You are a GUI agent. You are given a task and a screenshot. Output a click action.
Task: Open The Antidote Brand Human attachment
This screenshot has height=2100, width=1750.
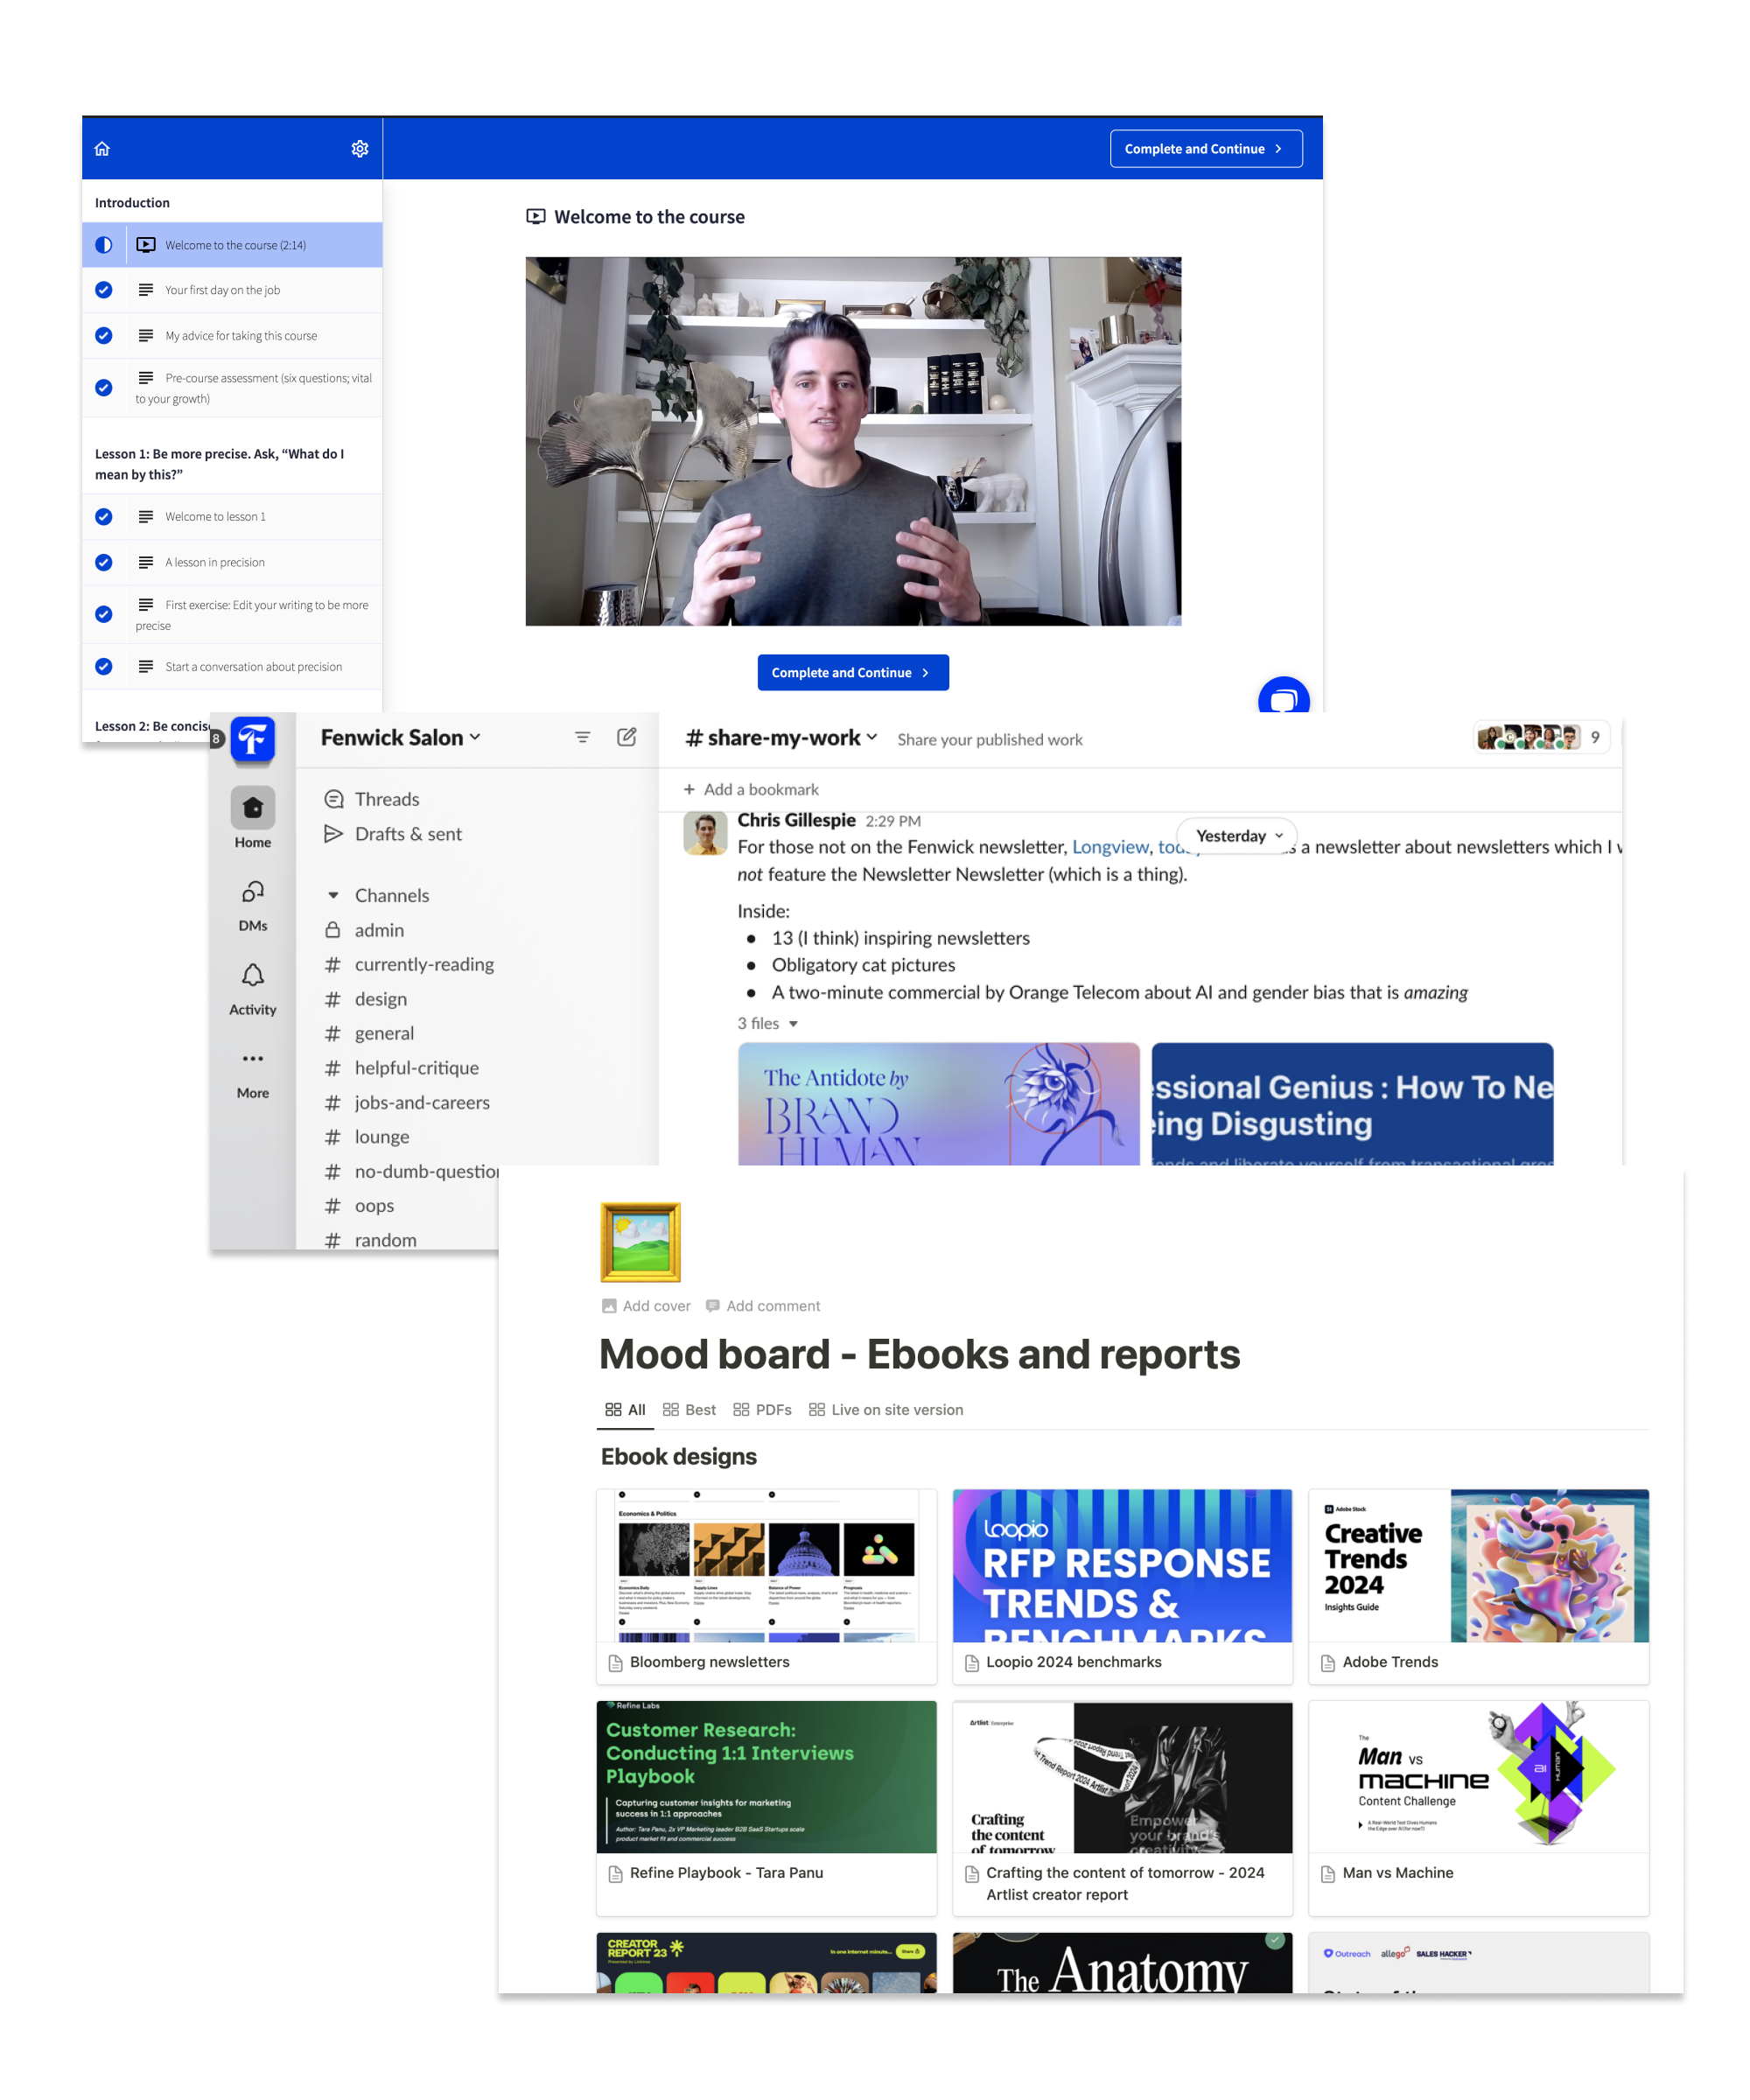coord(939,1104)
